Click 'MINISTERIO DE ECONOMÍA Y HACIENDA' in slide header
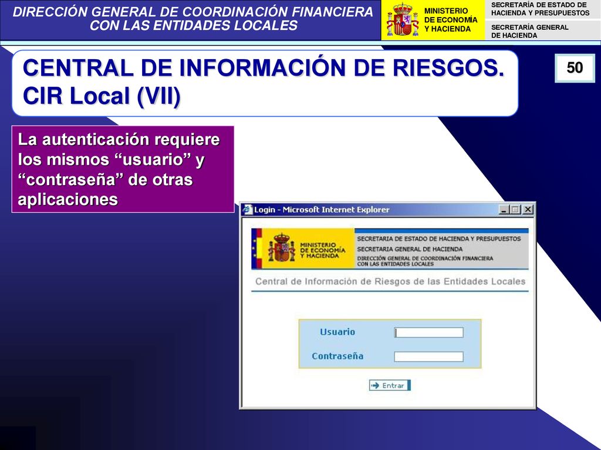Image resolution: width=601 pixels, height=450 pixels. pos(451,20)
